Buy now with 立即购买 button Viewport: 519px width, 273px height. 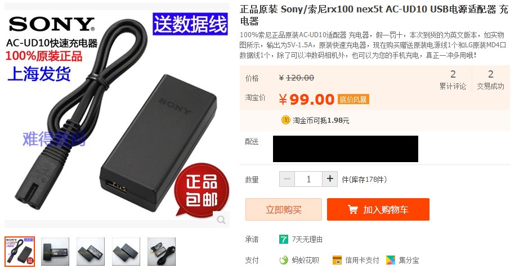(284, 209)
